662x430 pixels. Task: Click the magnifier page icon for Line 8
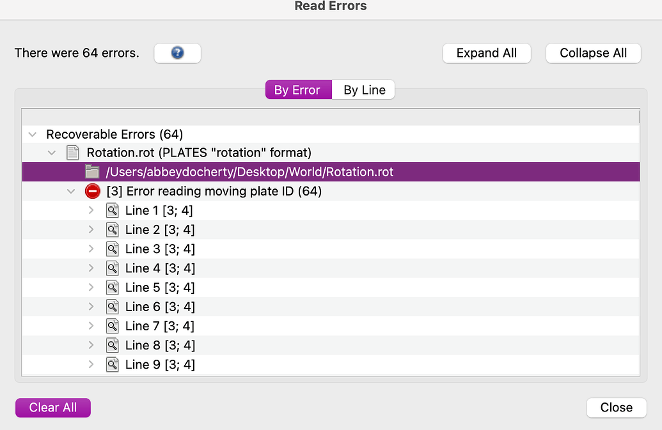tap(113, 345)
